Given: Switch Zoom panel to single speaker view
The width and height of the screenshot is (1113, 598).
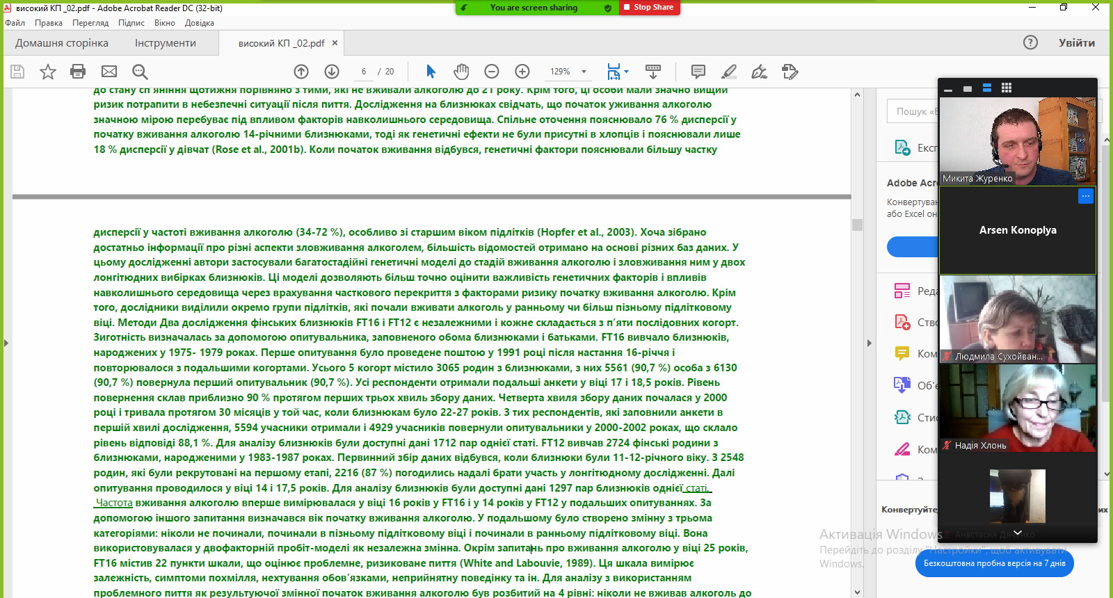Looking at the screenshot, I should tap(967, 88).
